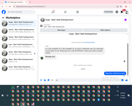The height and width of the screenshot is (106, 132).
Task: Choose a sticker icon
Action: tap(48, 80)
